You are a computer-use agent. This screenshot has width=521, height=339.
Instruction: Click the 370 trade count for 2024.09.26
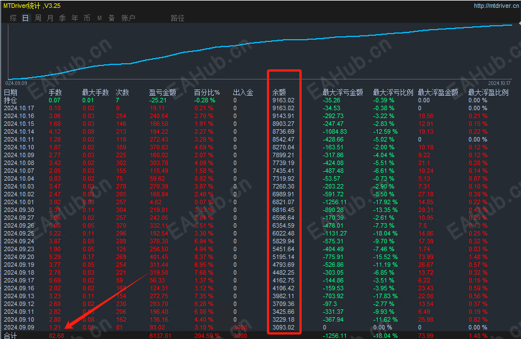coord(121,226)
